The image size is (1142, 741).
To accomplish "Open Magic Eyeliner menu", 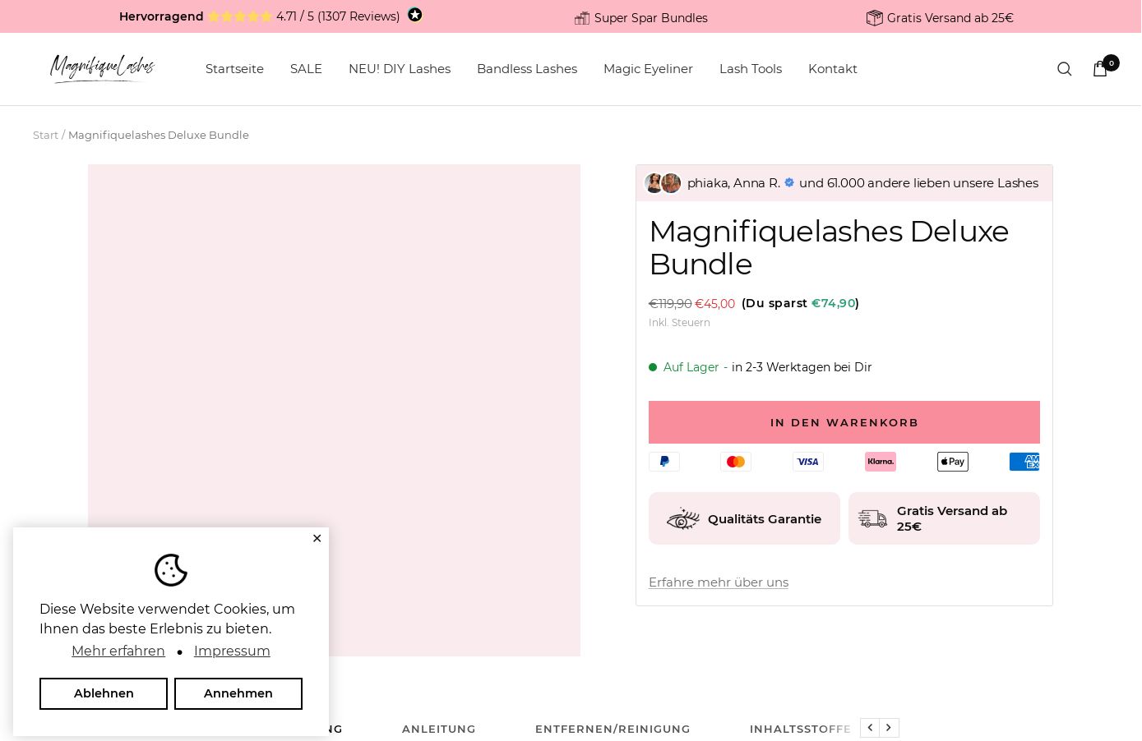I will (648, 69).
